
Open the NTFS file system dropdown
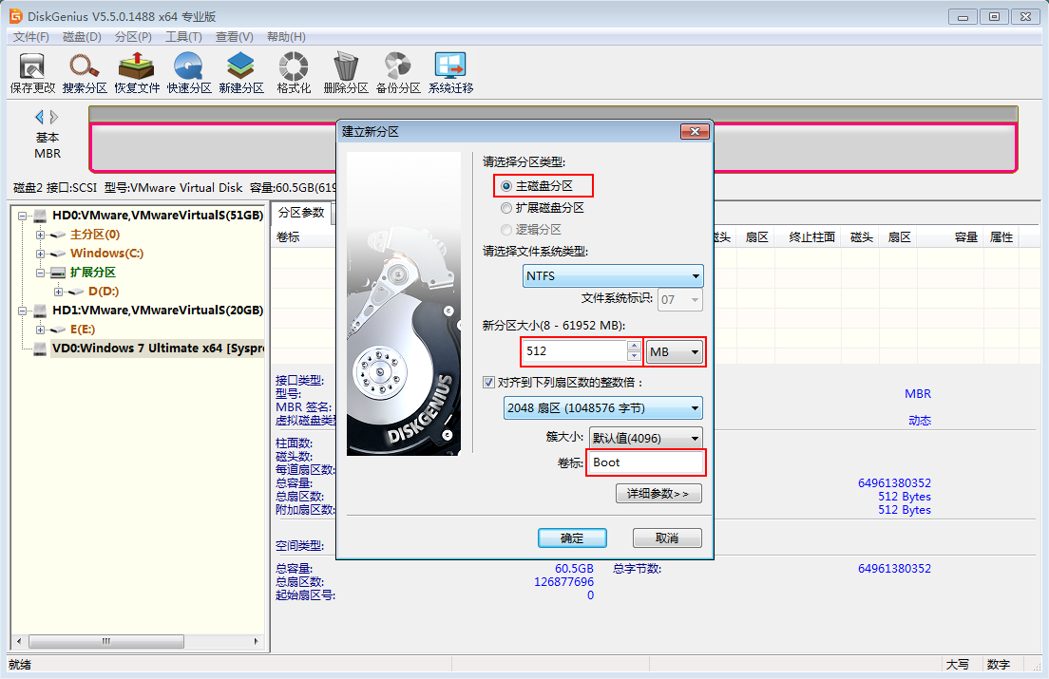coord(613,276)
